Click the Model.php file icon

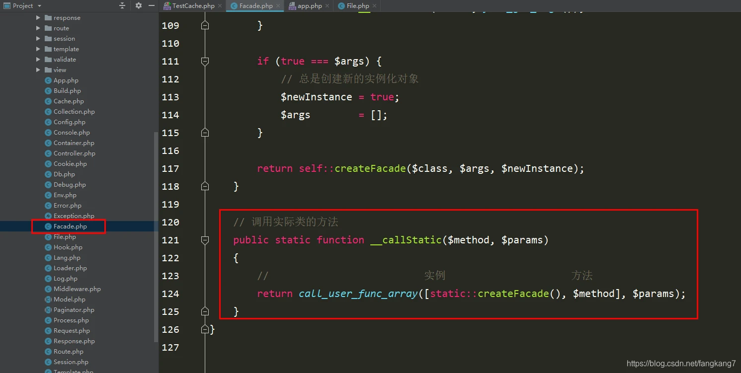48,299
